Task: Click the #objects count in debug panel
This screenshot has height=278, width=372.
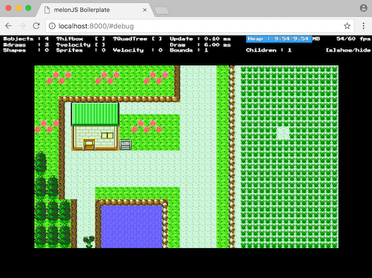Action: click(x=26, y=39)
